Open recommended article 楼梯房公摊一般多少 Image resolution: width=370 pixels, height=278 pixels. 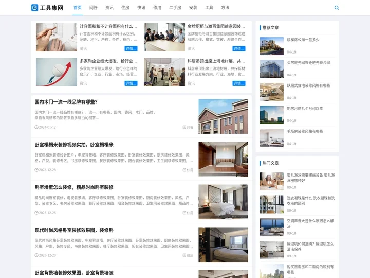click(x=303, y=40)
